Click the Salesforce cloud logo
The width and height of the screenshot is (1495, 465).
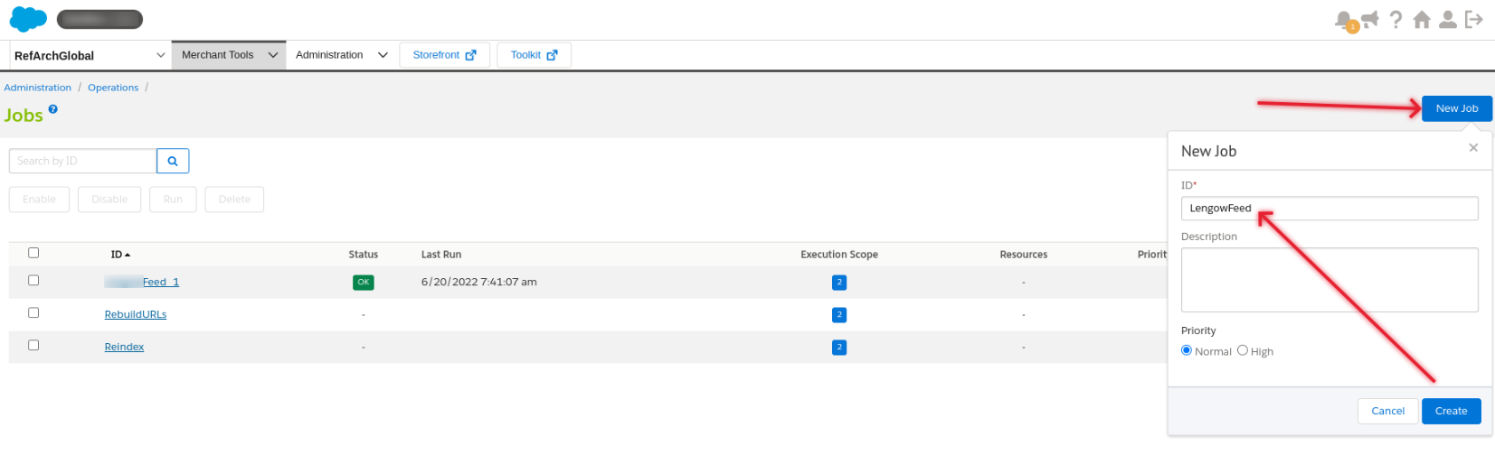point(28,19)
